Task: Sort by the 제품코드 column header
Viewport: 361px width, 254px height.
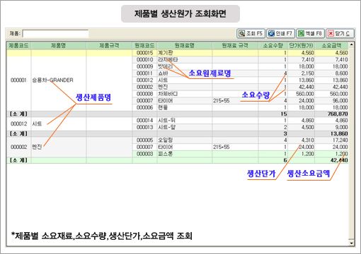Action: coord(19,45)
